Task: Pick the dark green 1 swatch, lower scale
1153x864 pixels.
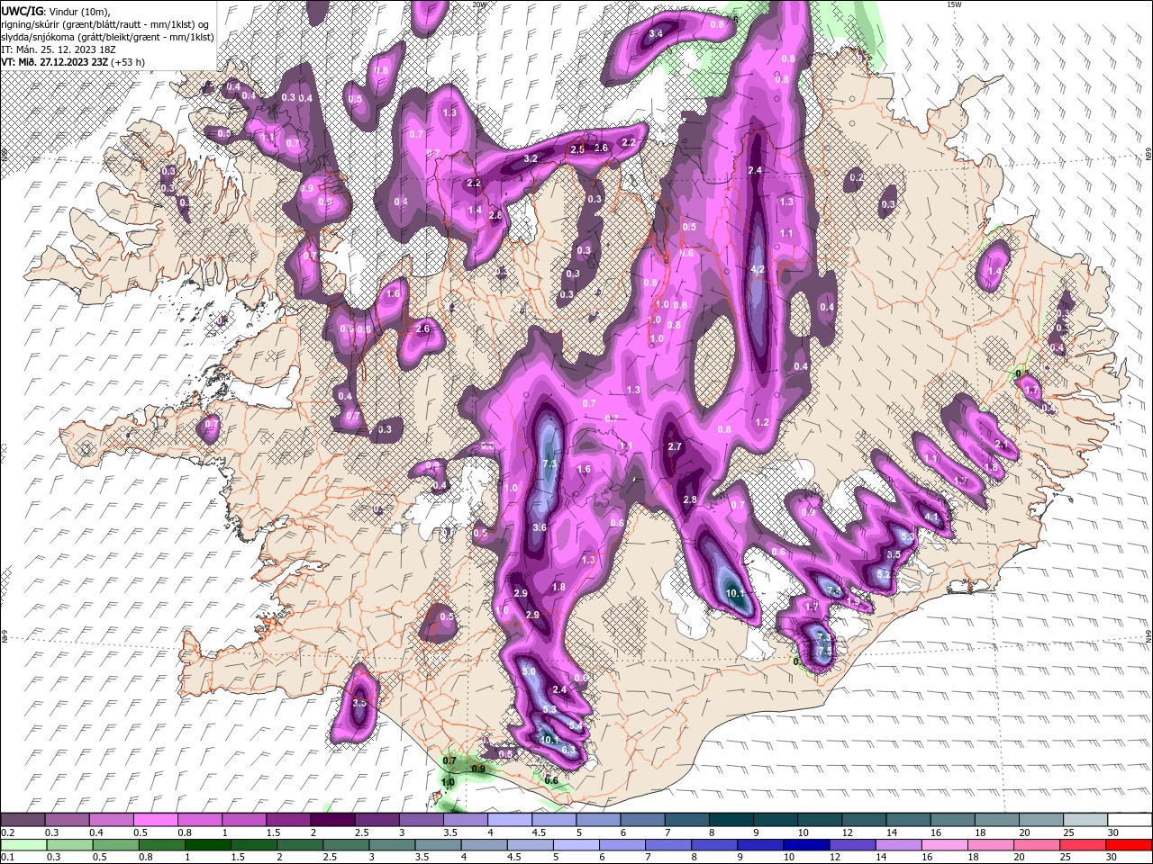Action: point(207,844)
